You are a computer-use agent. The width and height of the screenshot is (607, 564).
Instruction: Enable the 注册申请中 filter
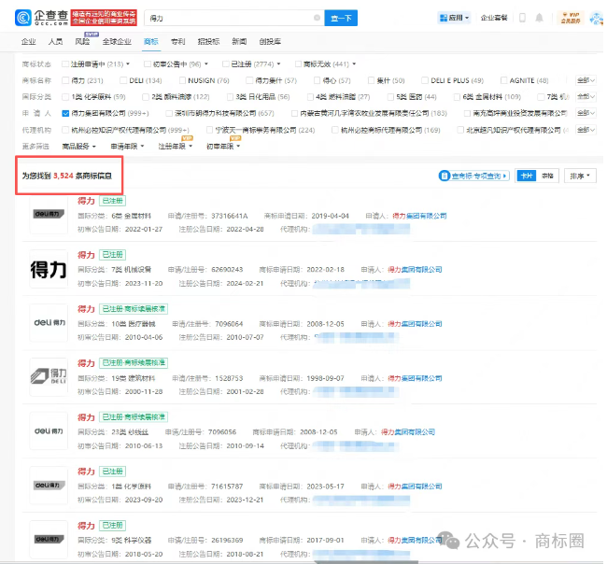(65, 63)
